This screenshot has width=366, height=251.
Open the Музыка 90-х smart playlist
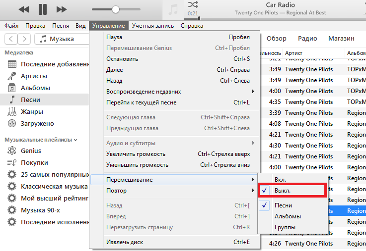coord(45,210)
